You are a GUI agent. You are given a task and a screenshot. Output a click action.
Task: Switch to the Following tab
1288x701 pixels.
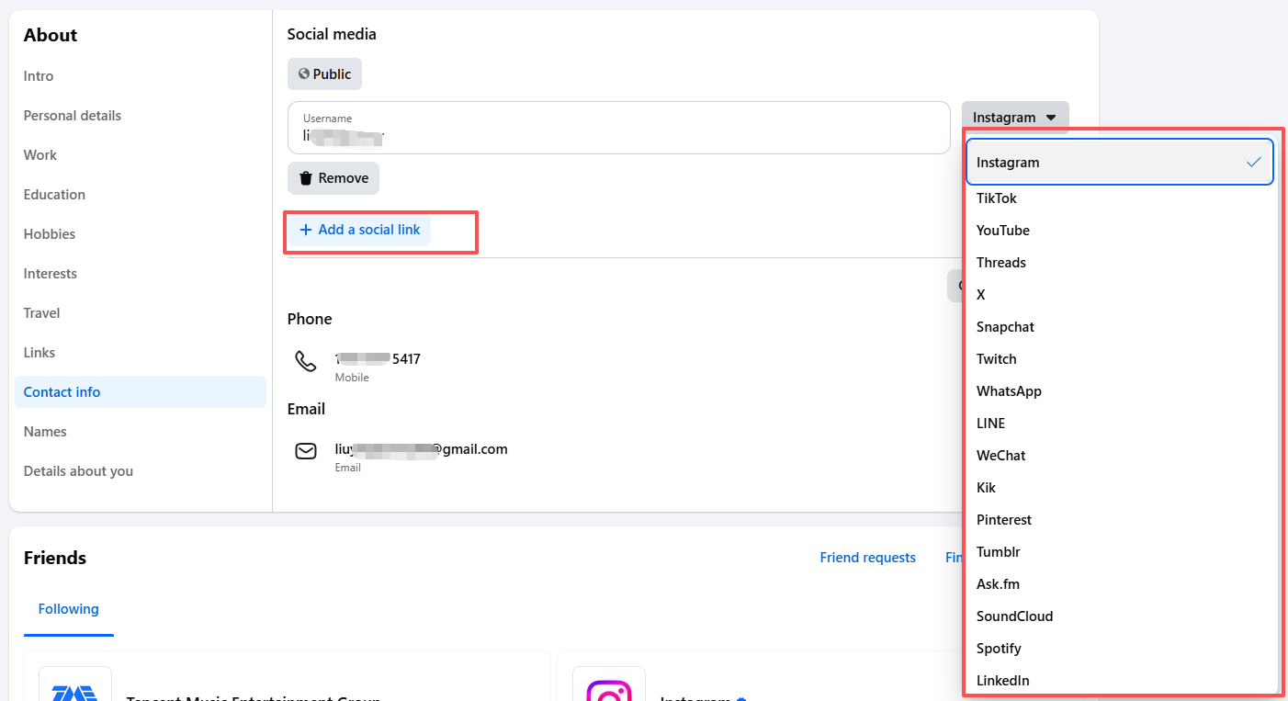click(69, 609)
